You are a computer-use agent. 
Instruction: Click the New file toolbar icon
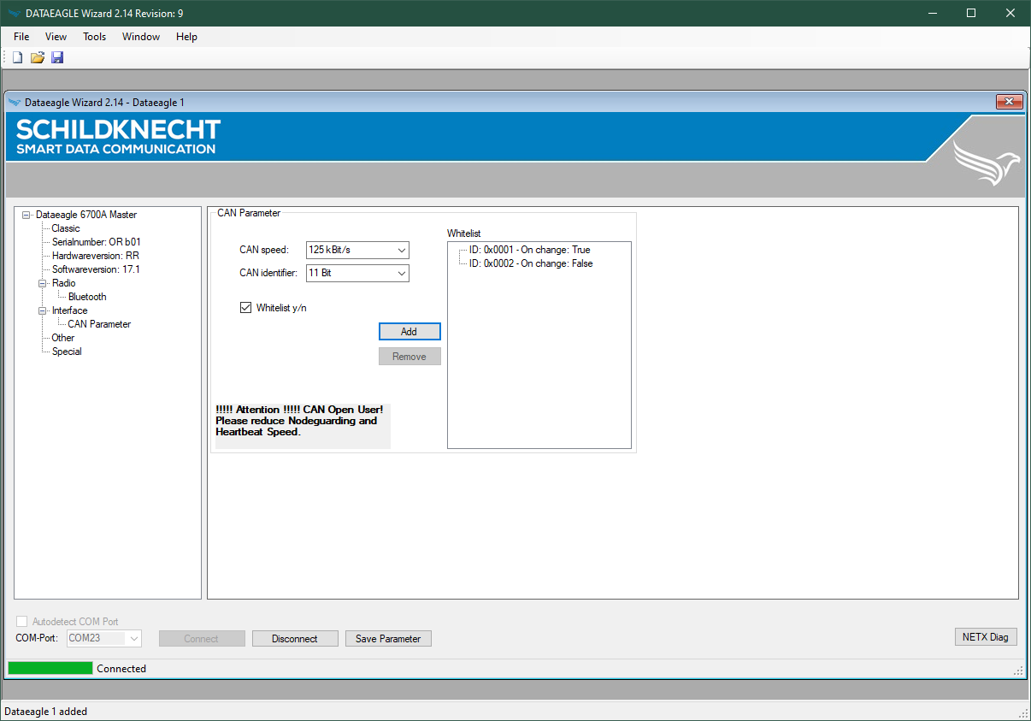pyautogui.click(x=17, y=57)
